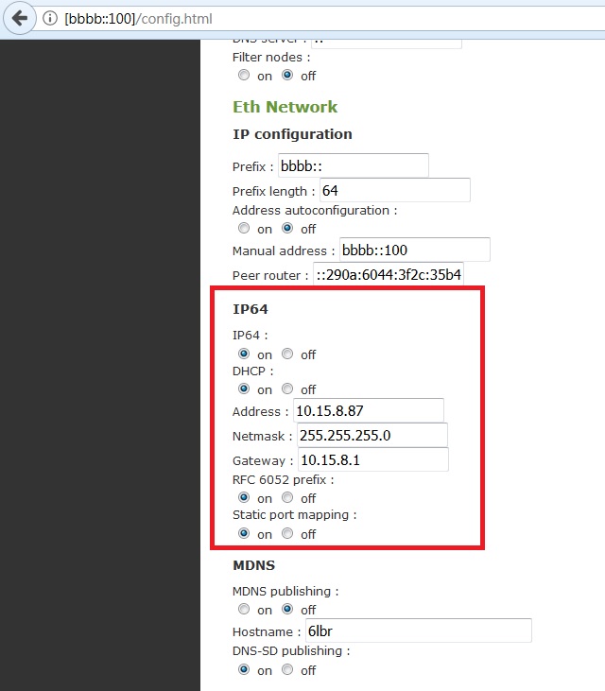The height and width of the screenshot is (691, 605).
Task: Edit the Gateway field 10.15.8.1
Action: [373, 459]
